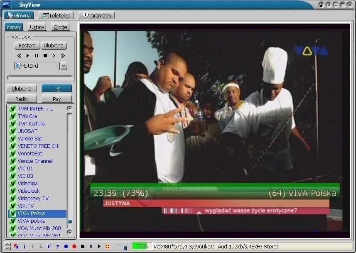
Task: Select channel 'VENETO FREE CH.'
Action: 38,146
